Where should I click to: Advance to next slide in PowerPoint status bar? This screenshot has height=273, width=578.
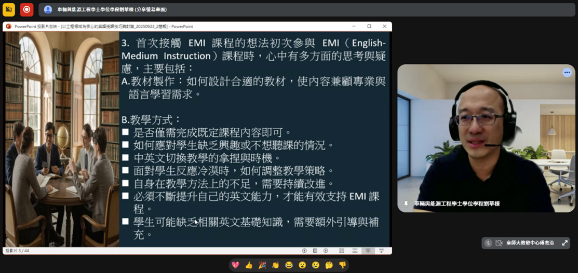[326, 251]
